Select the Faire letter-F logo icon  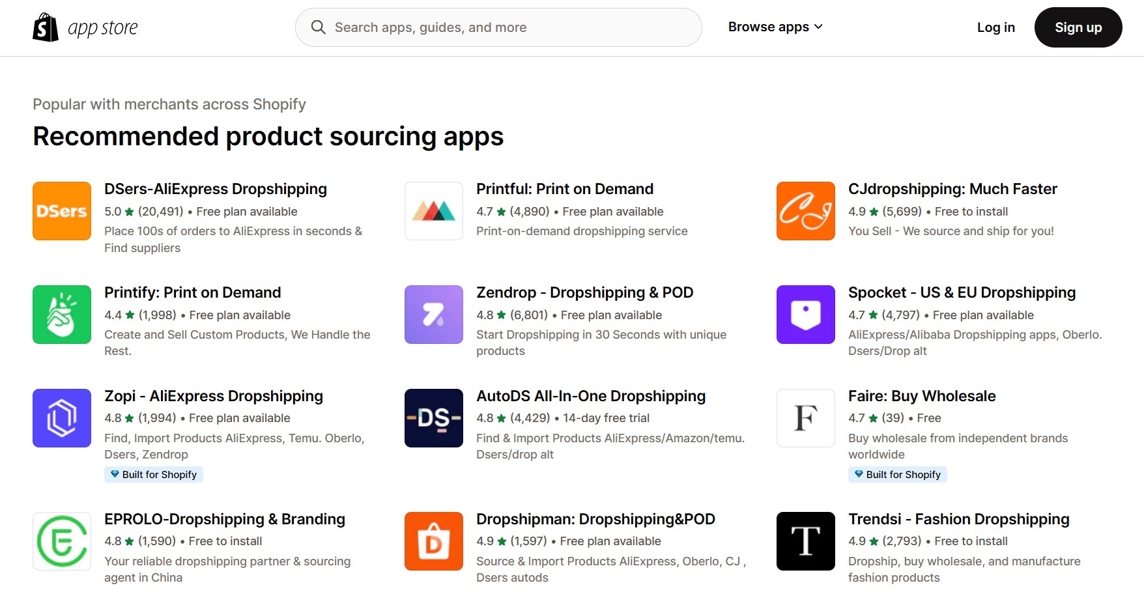pos(805,417)
